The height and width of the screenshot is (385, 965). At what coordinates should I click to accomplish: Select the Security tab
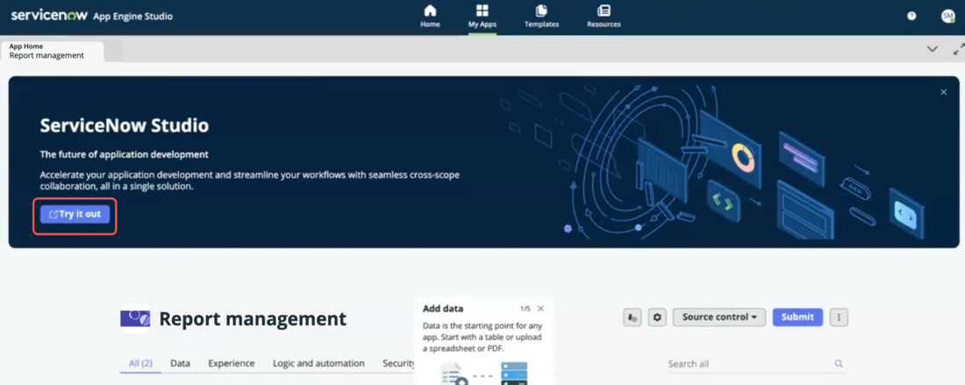tap(399, 363)
